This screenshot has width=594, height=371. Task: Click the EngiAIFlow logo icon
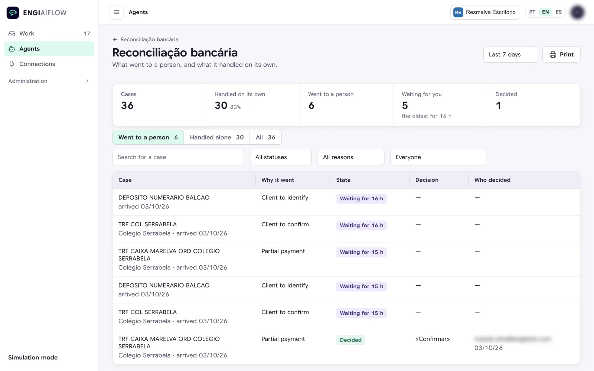pos(13,13)
